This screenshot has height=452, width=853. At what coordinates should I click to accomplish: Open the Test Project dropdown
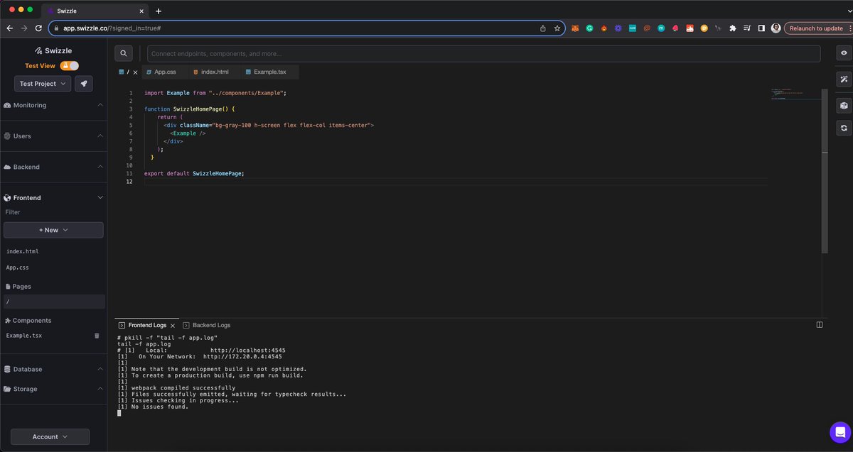click(42, 83)
